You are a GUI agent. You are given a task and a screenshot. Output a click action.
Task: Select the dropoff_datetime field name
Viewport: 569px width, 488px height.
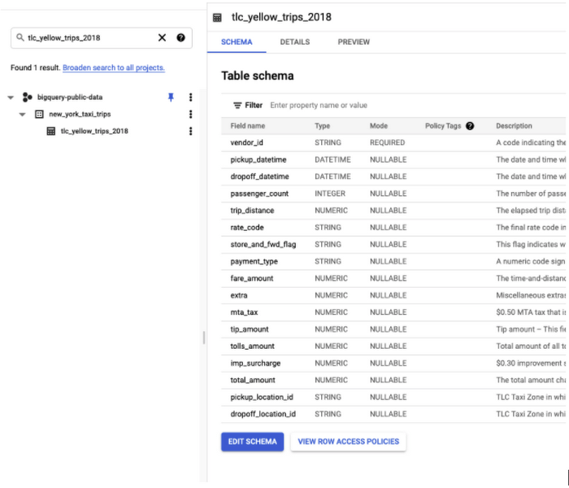[x=260, y=176]
